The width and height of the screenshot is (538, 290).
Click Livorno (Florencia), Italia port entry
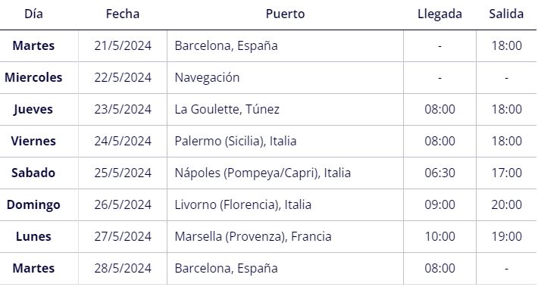[x=243, y=204]
